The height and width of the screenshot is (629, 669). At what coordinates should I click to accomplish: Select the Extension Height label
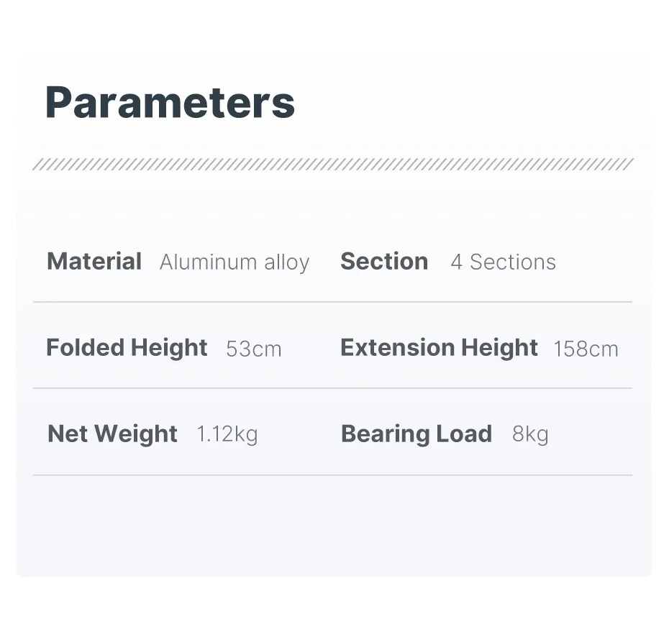(x=439, y=348)
